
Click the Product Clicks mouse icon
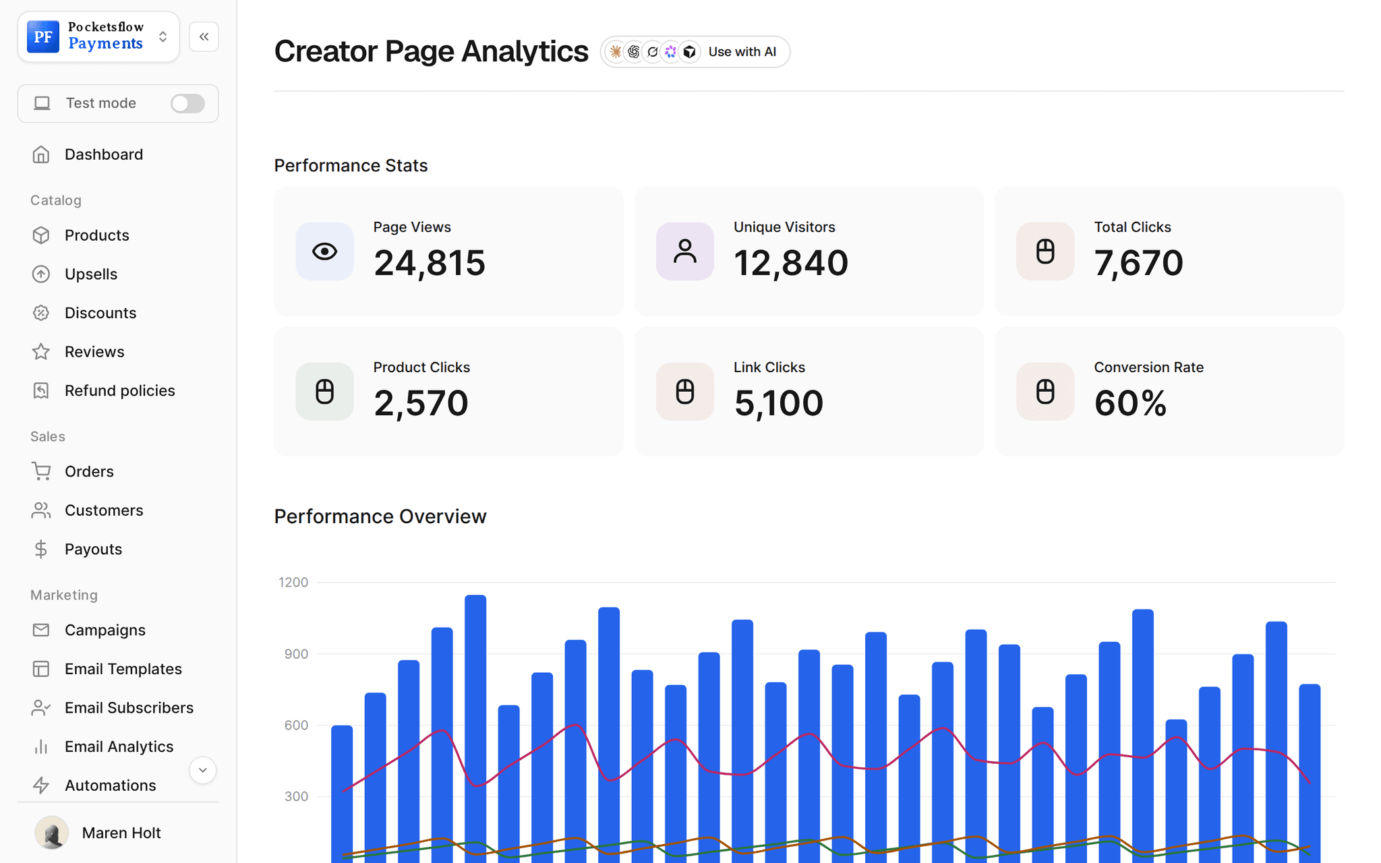324,392
